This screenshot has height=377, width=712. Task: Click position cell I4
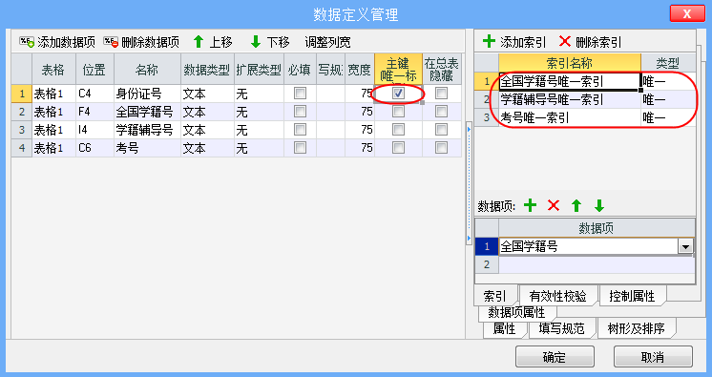(94, 130)
